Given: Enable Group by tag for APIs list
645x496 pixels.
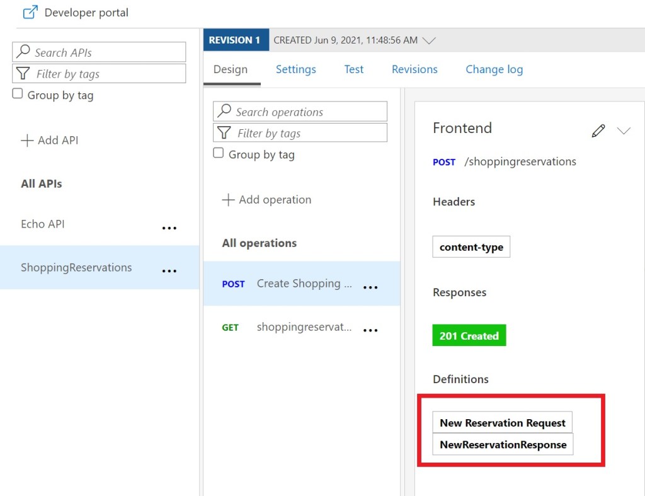Looking at the screenshot, I should coord(18,94).
